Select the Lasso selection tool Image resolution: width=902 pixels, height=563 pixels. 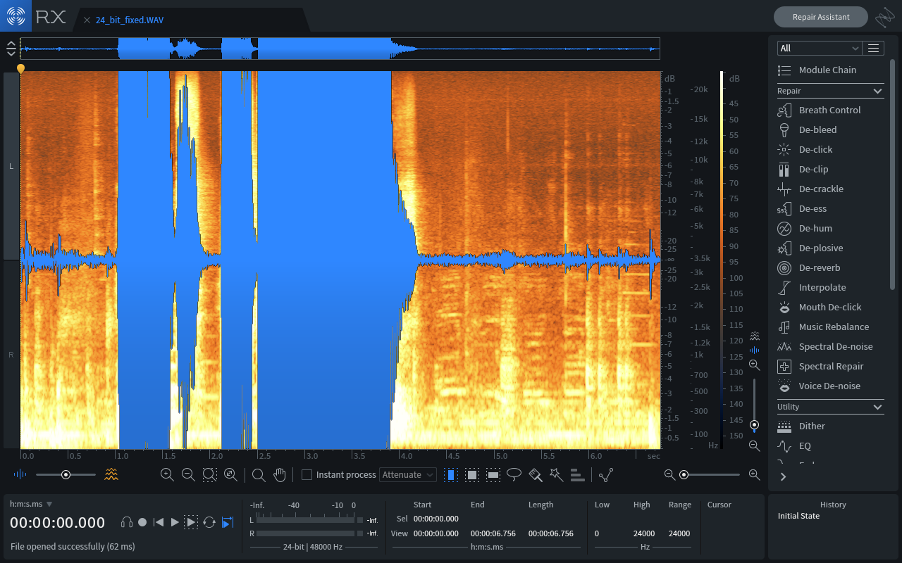pos(514,475)
